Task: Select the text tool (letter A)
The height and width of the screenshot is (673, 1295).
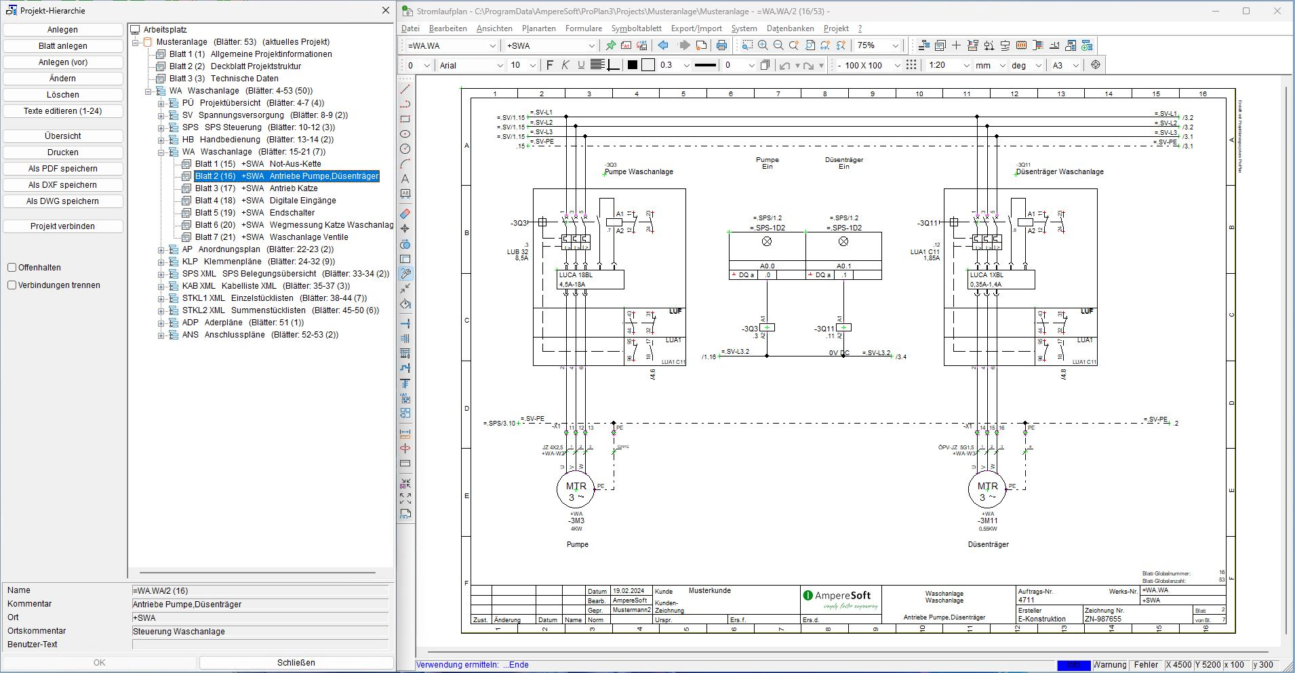Action: (x=405, y=179)
